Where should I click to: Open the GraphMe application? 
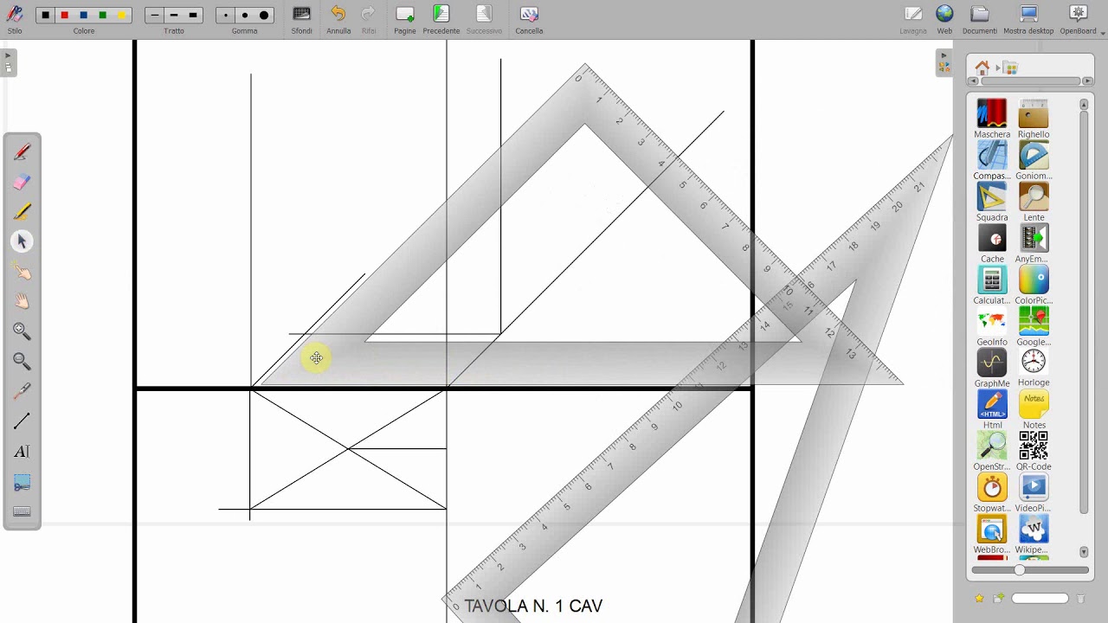click(992, 367)
